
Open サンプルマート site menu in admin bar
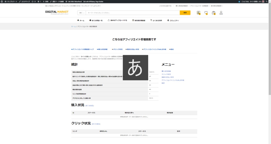click(x=11, y=2)
